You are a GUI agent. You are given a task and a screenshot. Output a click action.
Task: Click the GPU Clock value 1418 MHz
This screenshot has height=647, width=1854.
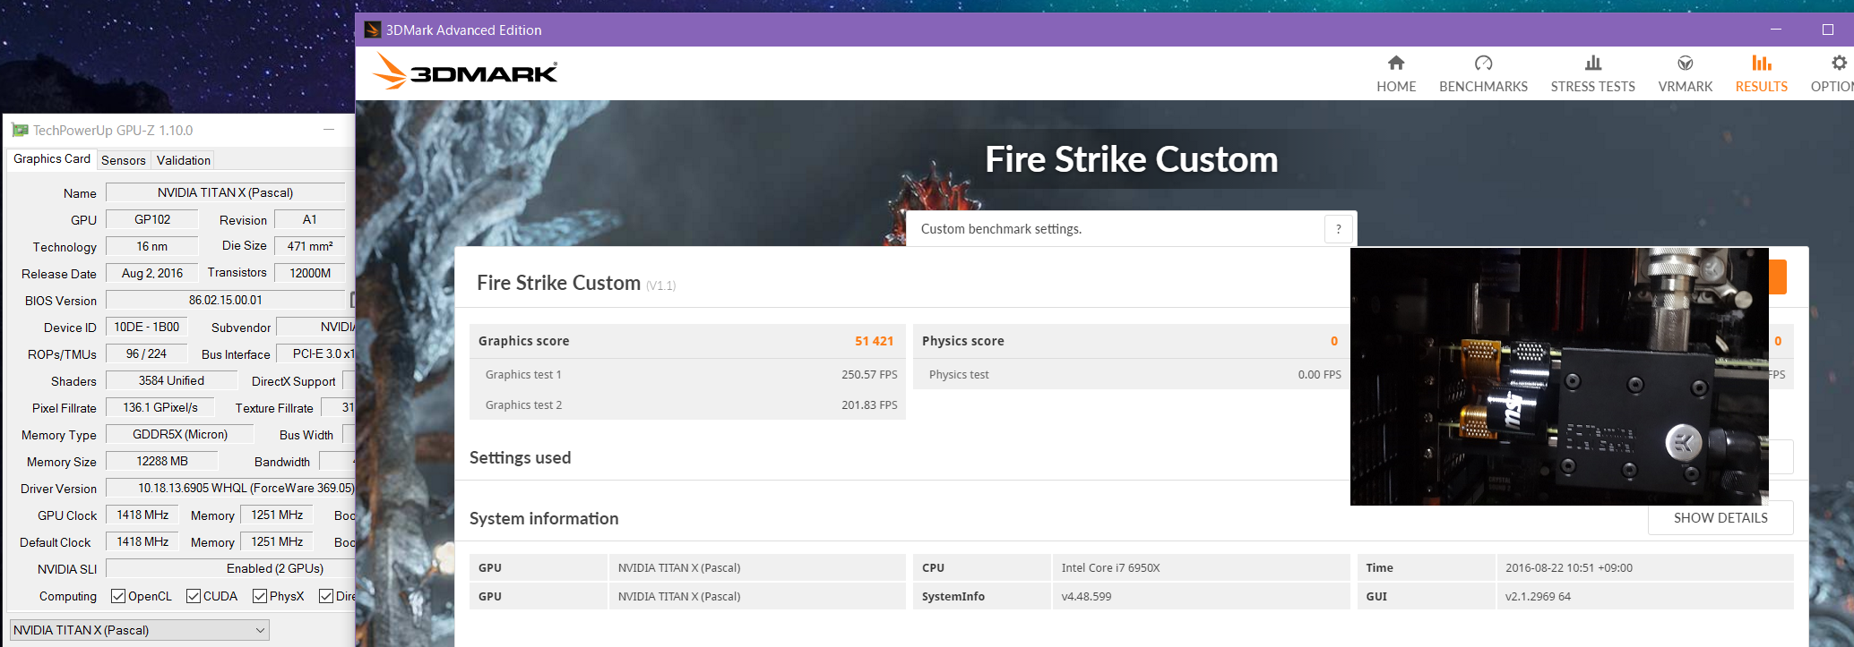click(x=142, y=515)
